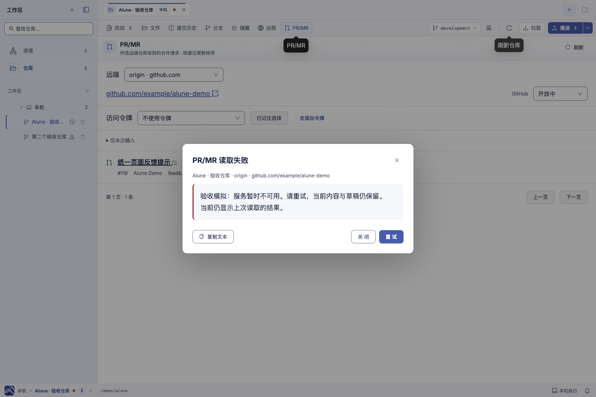Open github.com/example/alune-demo link
The width and height of the screenshot is (596, 397).
pyautogui.click(x=162, y=94)
